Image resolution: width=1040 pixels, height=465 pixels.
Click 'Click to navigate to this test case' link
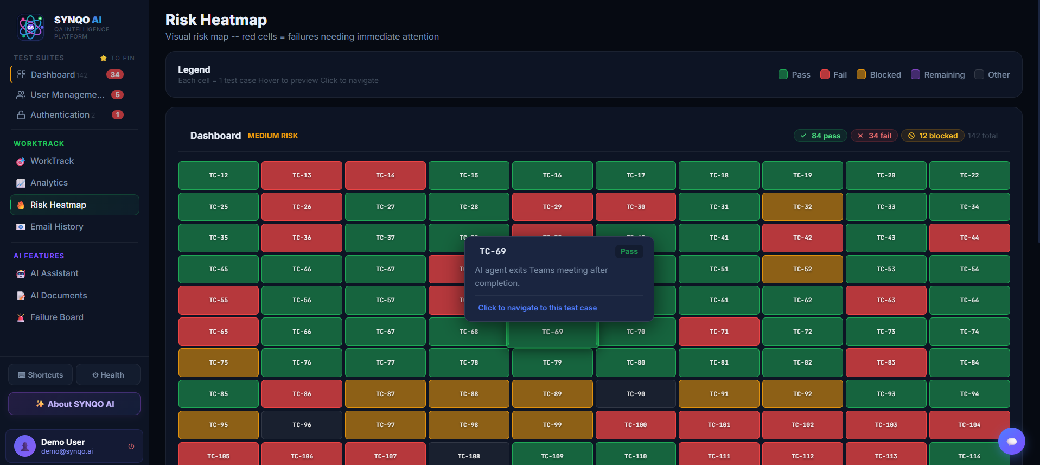(537, 308)
